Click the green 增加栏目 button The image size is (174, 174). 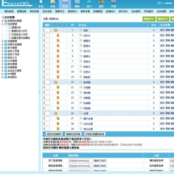click(x=149, y=19)
